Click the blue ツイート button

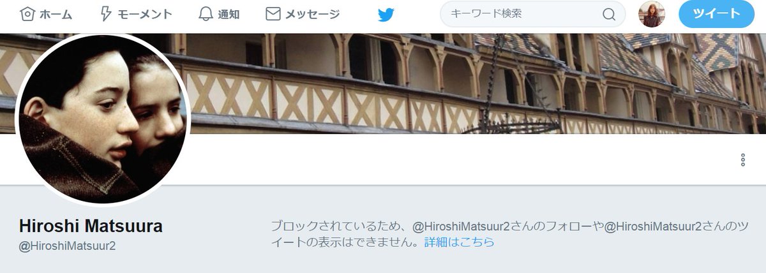tap(716, 13)
